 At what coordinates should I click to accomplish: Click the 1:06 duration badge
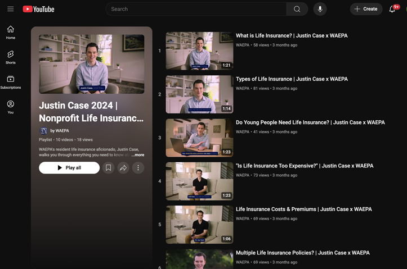click(x=226, y=239)
